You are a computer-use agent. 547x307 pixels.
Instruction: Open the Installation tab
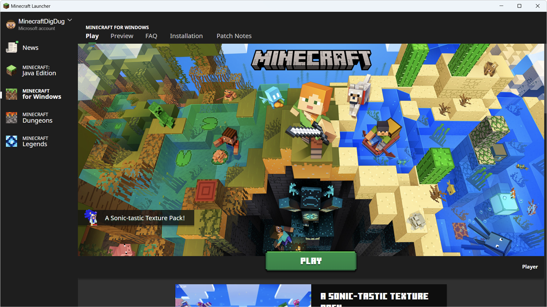click(x=186, y=36)
